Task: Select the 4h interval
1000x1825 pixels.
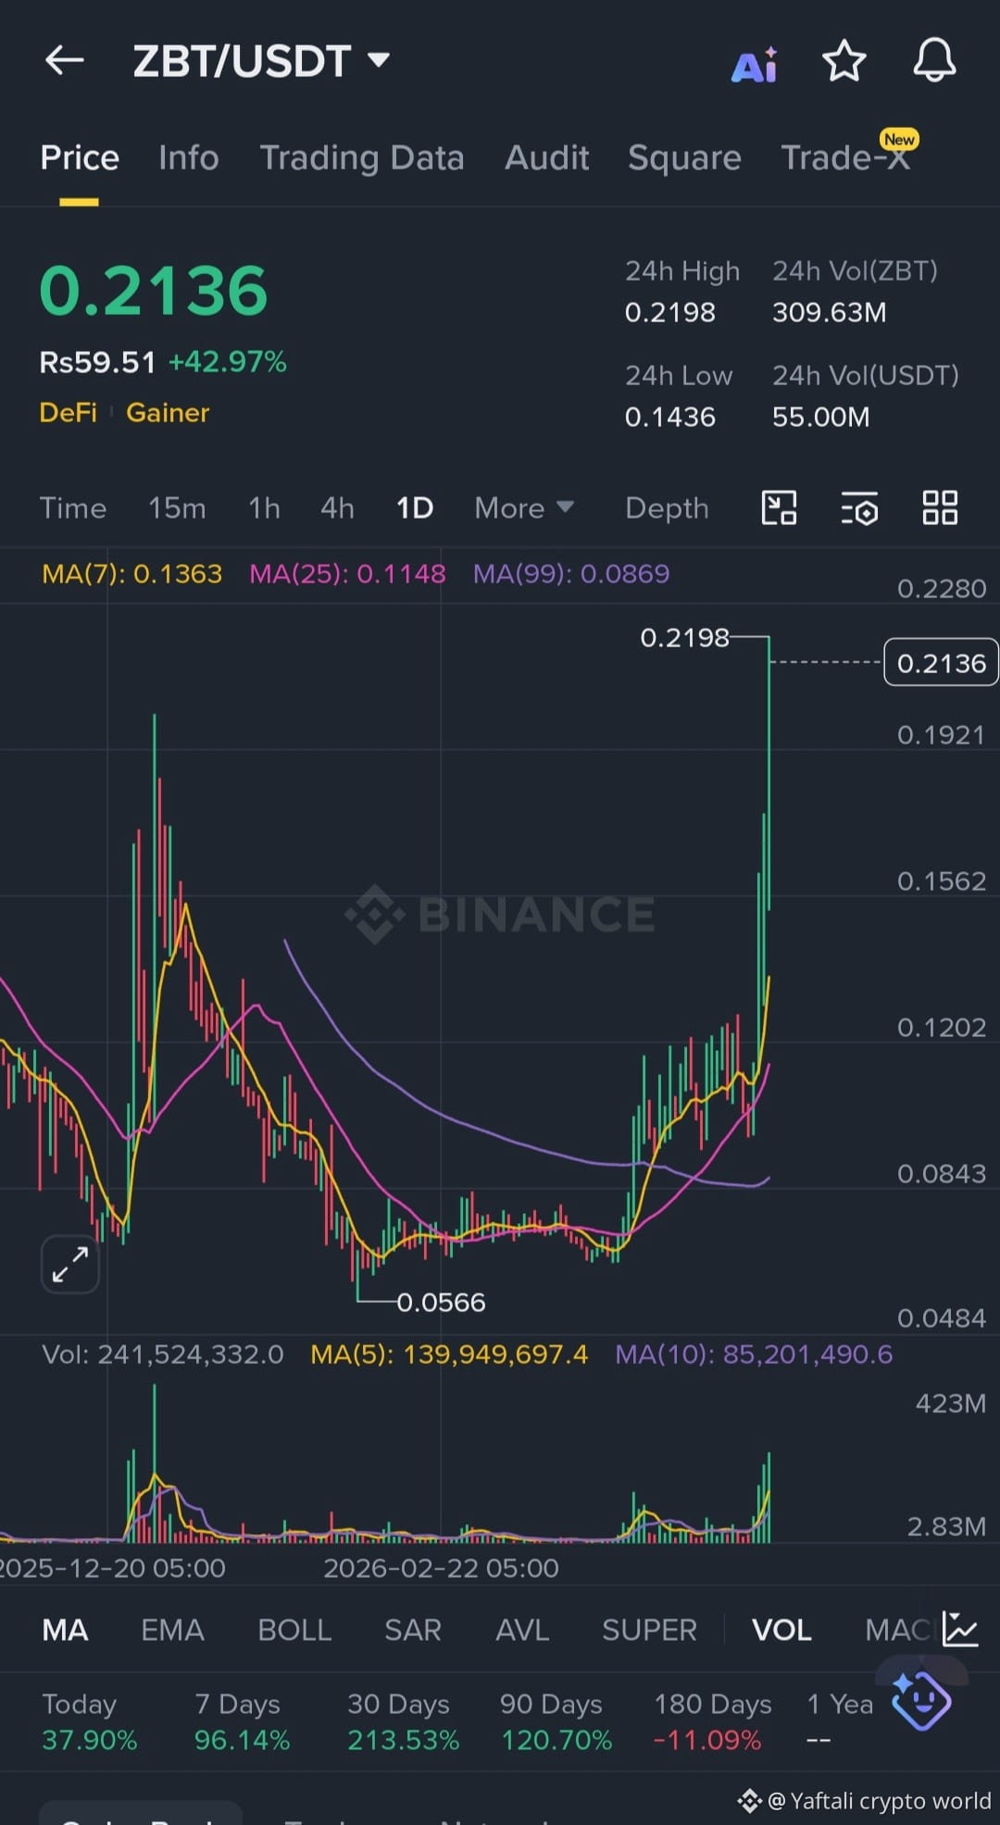Action: pyautogui.click(x=337, y=508)
